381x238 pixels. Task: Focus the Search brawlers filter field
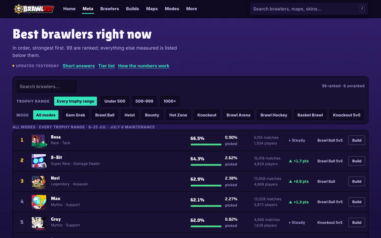(x=46, y=86)
